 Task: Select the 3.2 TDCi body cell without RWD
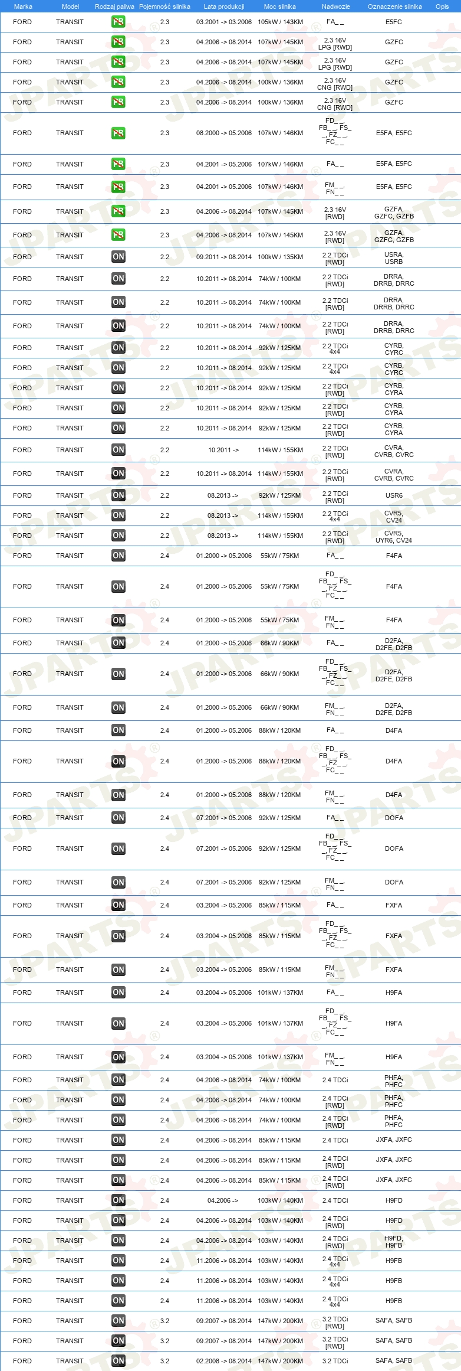(335, 1361)
